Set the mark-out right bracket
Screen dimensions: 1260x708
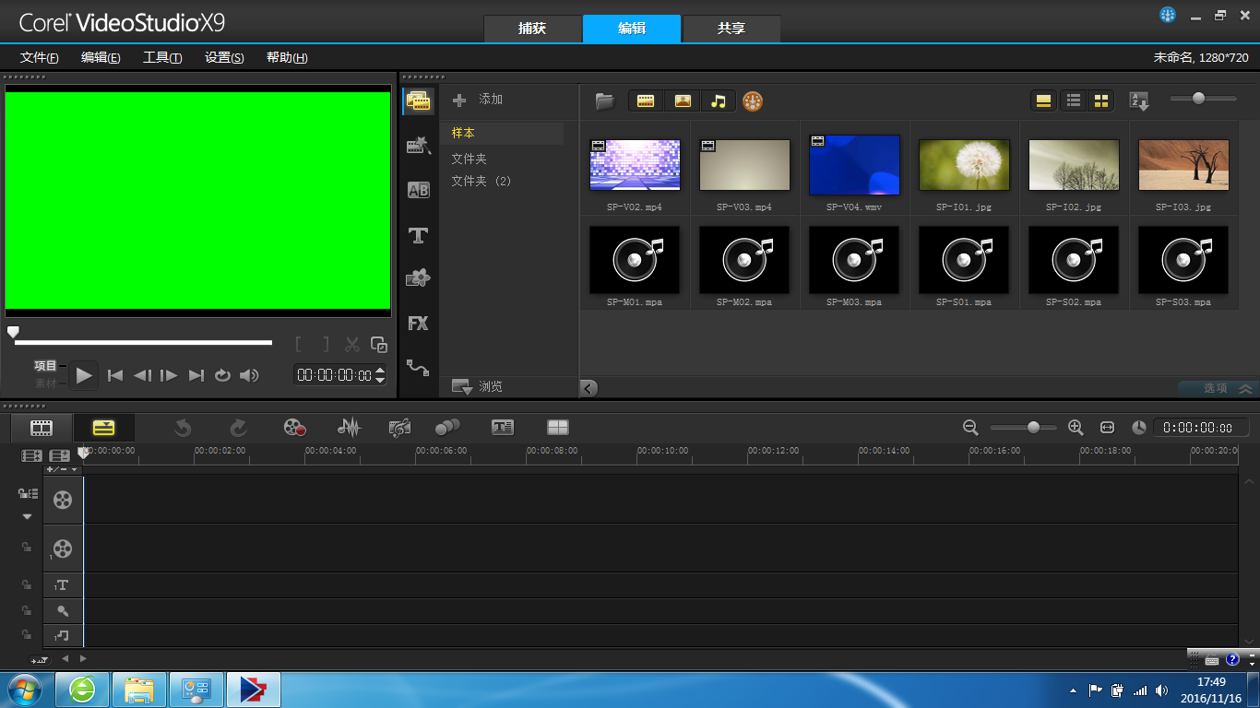pos(325,345)
